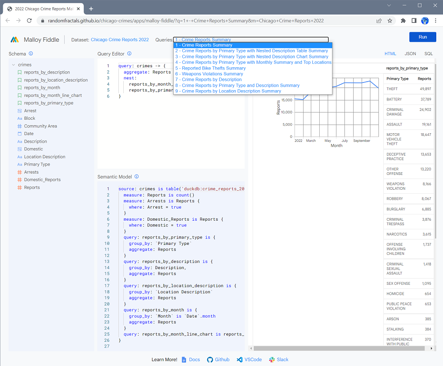
Task: Collapse the crimes schema tree node
Action: pyautogui.click(x=14, y=65)
